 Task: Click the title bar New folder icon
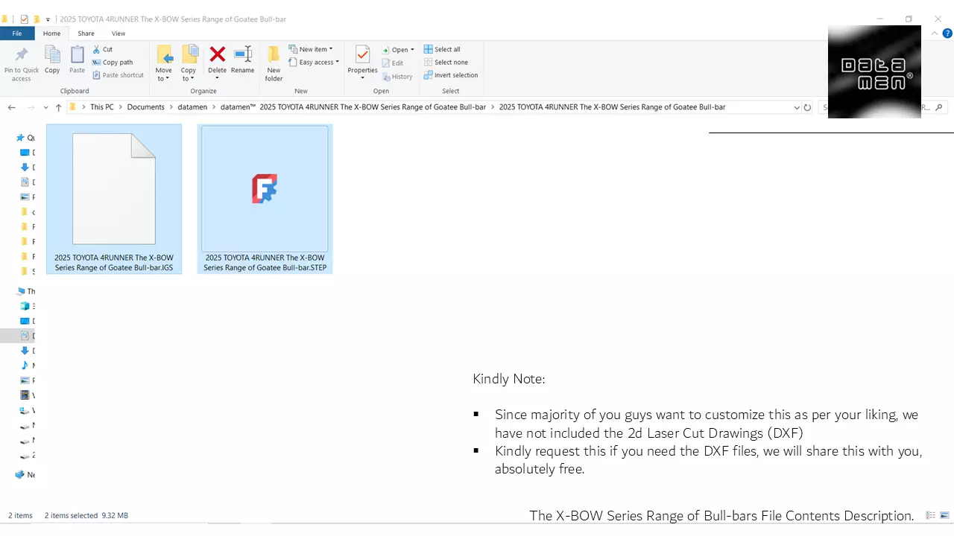pyautogui.click(x=36, y=19)
